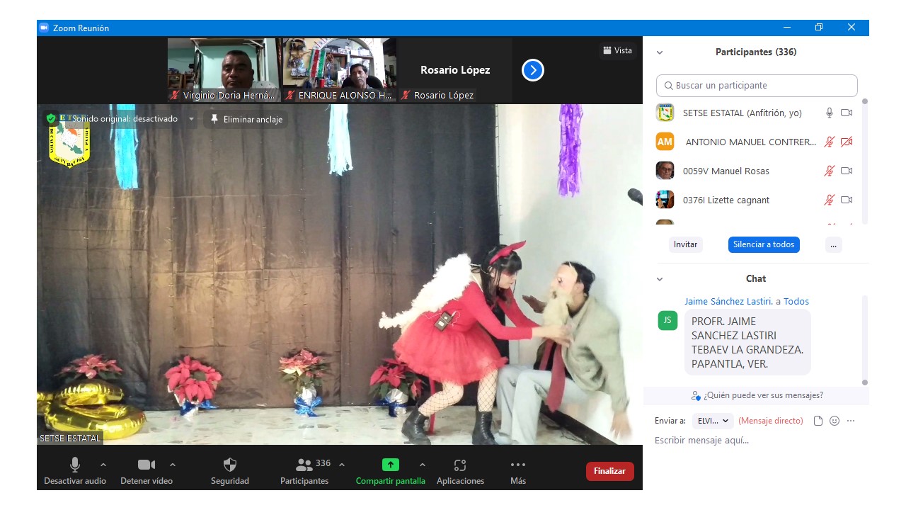The image size is (906, 510).
Task: Click the Silenciar a todos button
Action: [764, 244]
